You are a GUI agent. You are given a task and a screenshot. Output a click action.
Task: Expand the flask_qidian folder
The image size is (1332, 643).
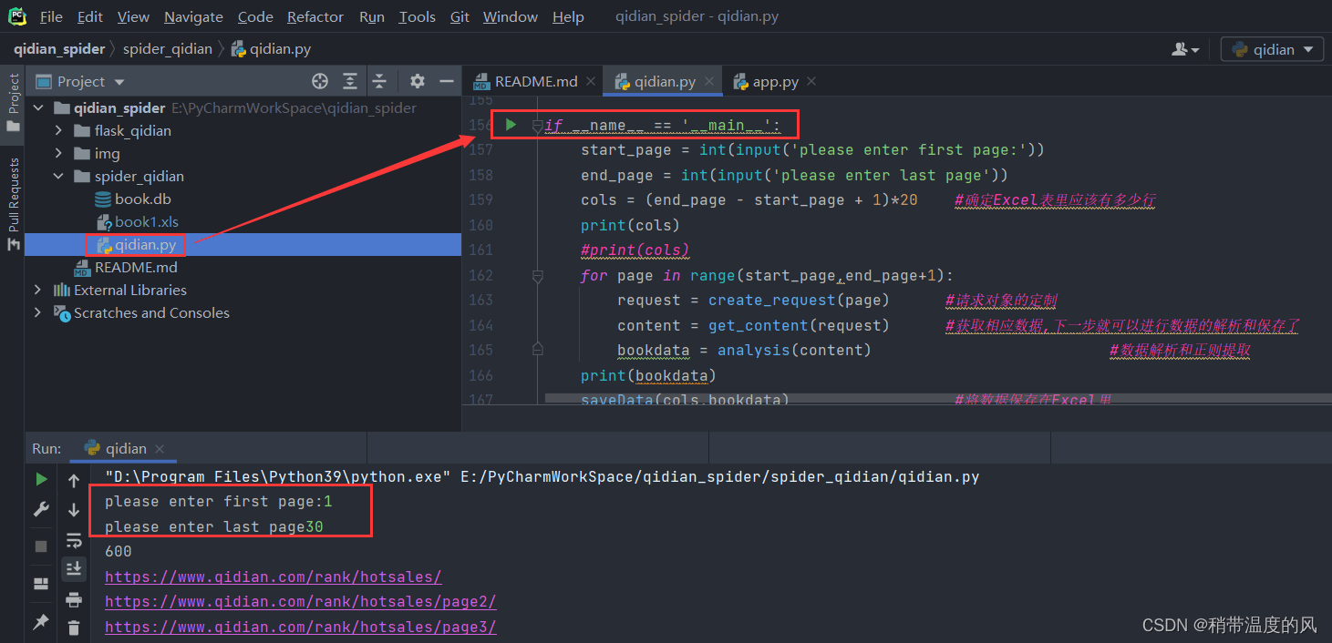click(x=58, y=130)
